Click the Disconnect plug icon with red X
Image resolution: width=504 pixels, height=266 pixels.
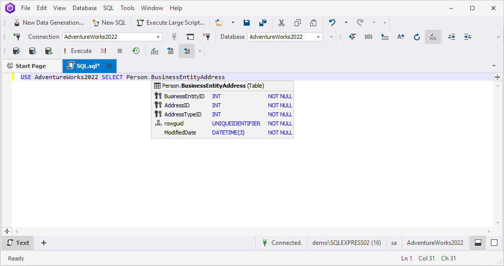[206, 37]
